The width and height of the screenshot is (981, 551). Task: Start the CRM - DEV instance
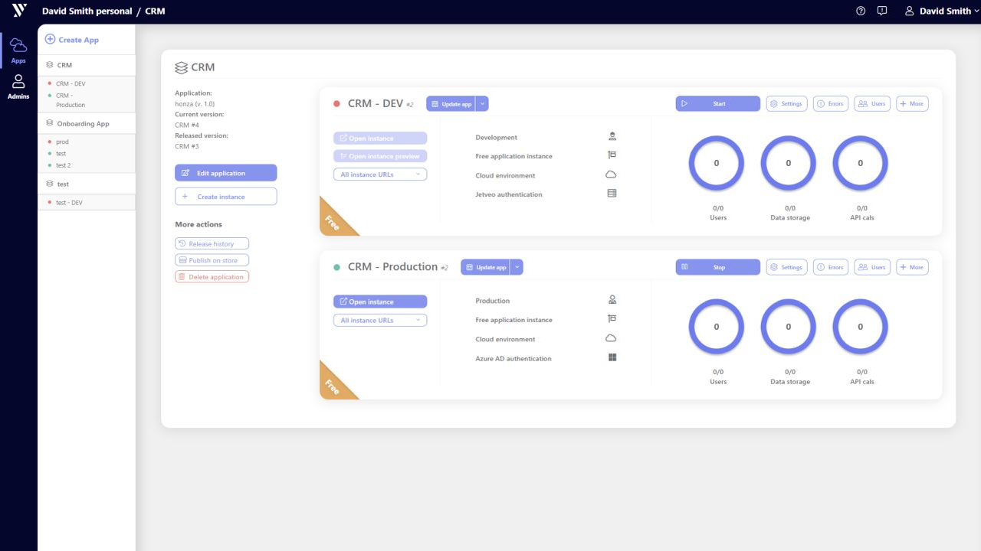(x=717, y=103)
